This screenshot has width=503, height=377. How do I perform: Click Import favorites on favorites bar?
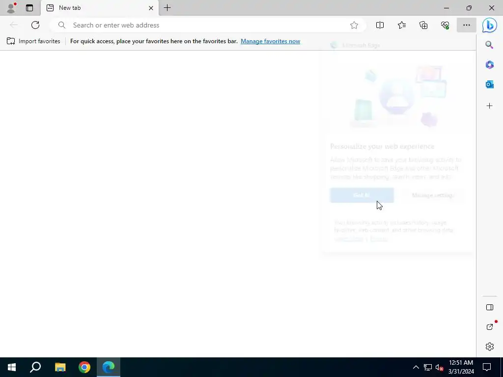click(x=33, y=41)
